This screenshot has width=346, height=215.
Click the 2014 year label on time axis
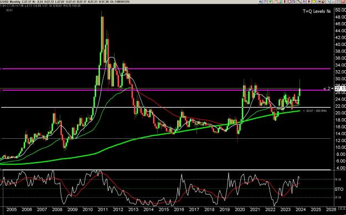tap(148, 209)
